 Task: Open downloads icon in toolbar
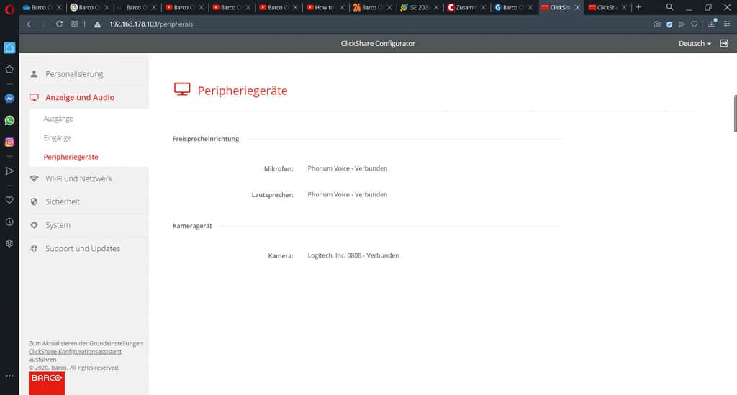[x=712, y=24]
